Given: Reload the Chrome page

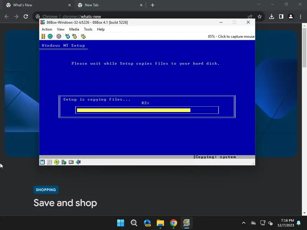Looking at the screenshot, I should [26, 16].
